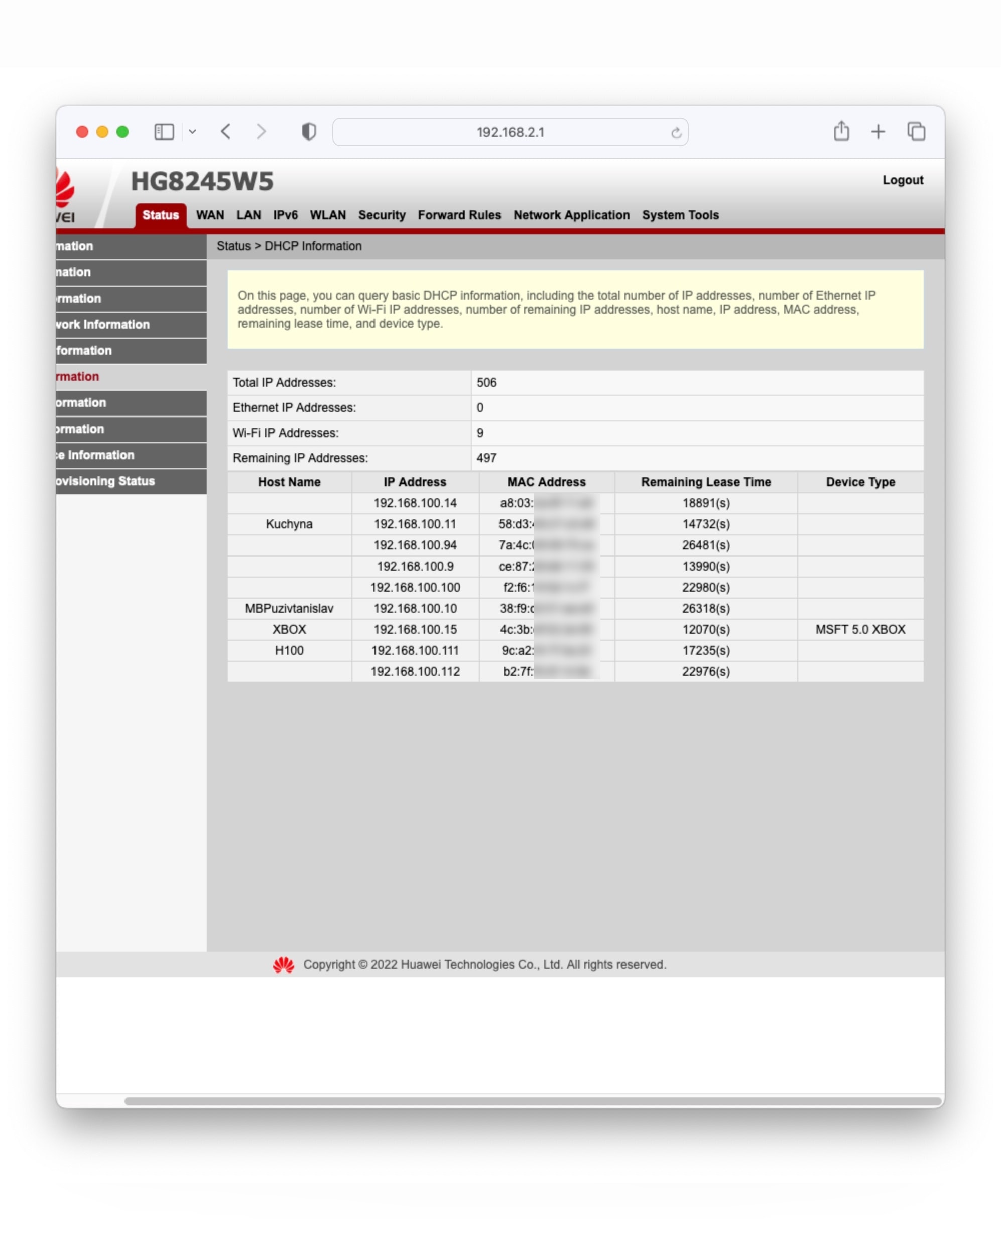
Task: Open the Forward Rules tab
Action: coord(459,215)
